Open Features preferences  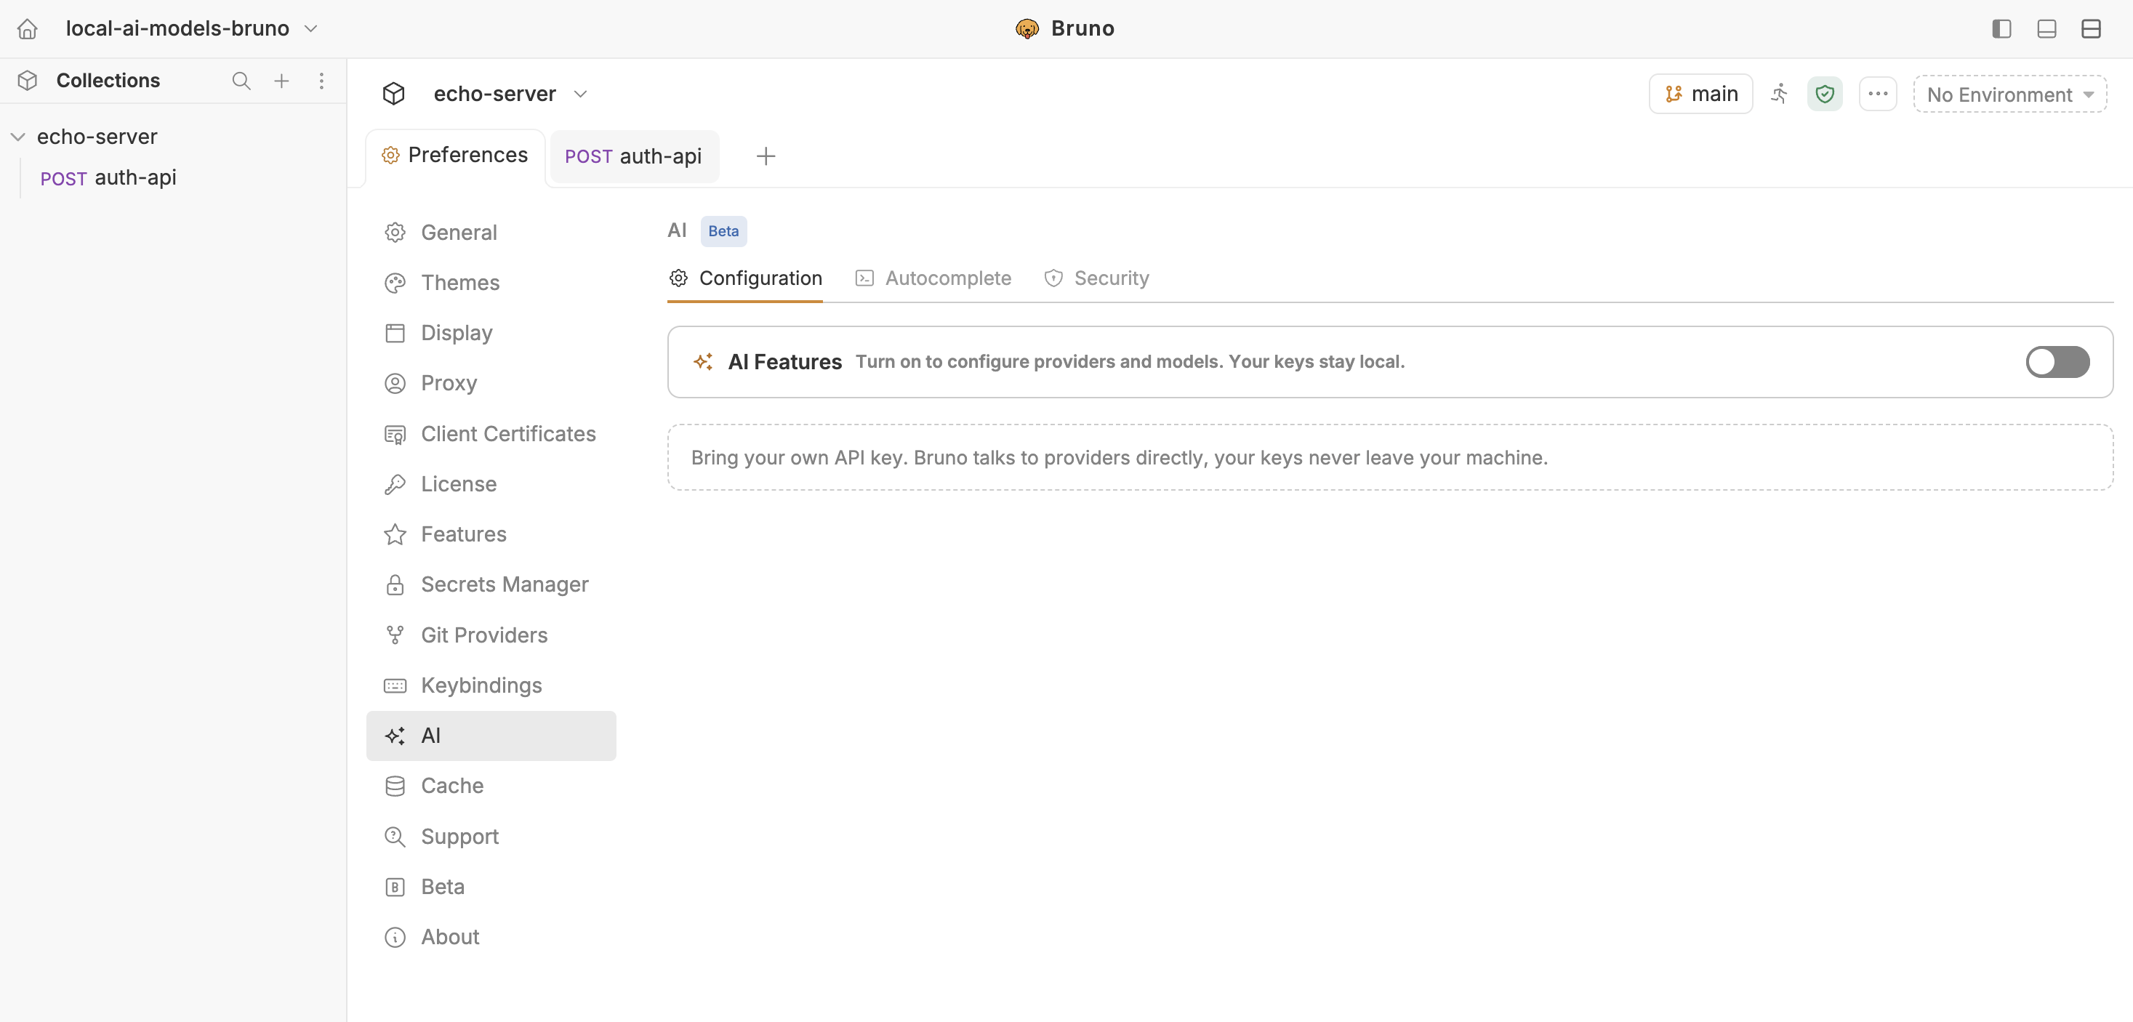point(491,534)
